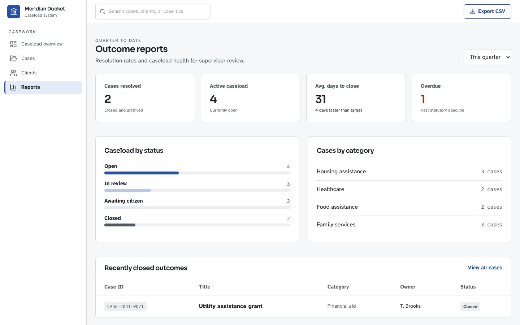This screenshot has width=520, height=325.
Task: Click the Caseload overview grid icon
Action: 13,44
